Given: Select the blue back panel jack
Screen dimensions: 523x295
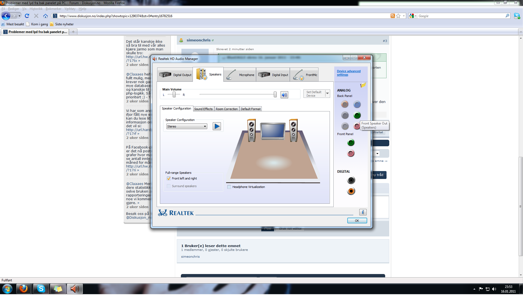Looking at the screenshot, I should (x=357, y=104).
